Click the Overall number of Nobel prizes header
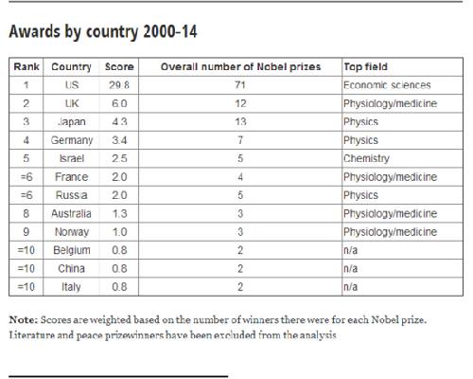 [x=240, y=67]
